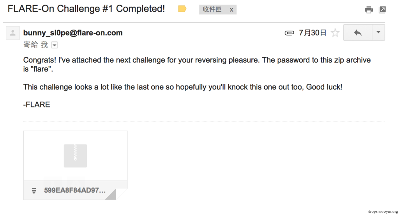
Task: Reply using the arrow button
Action: point(357,33)
